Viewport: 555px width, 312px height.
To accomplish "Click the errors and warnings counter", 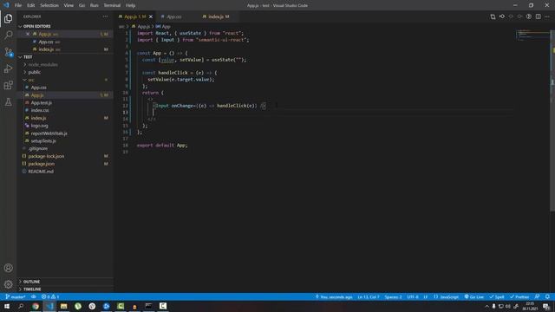I will (50, 296).
